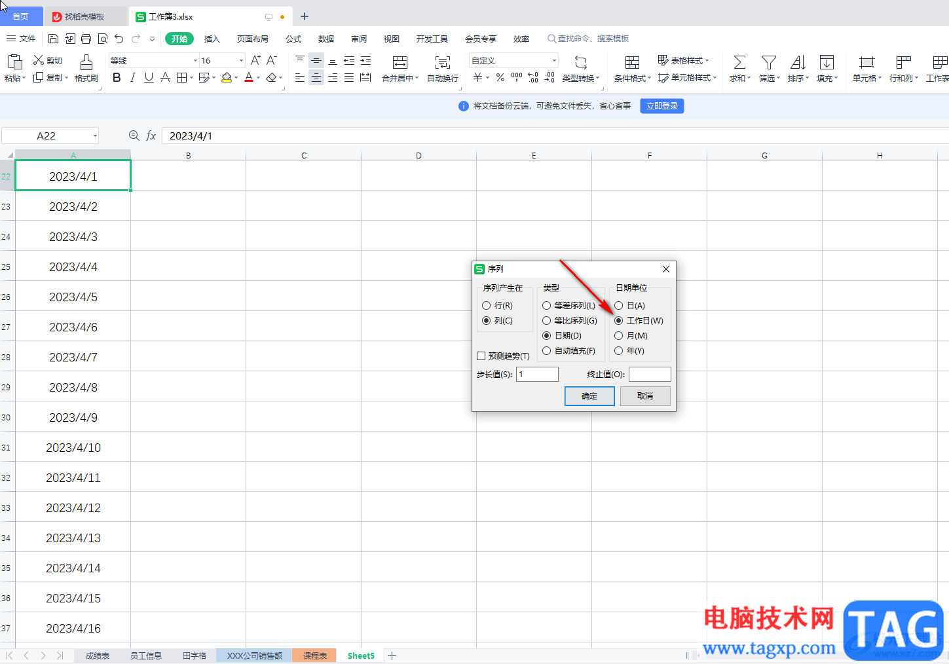Viewport: 949px width, 664px height.
Task: Open the font name dropdown
Action: [195, 61]
